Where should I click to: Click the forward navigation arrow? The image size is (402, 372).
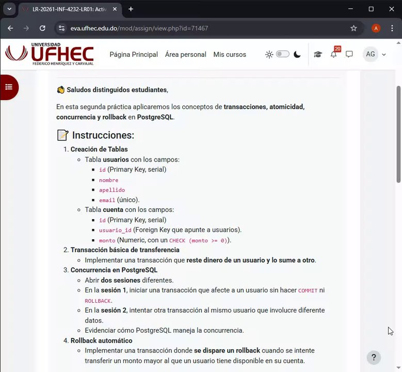26,28
